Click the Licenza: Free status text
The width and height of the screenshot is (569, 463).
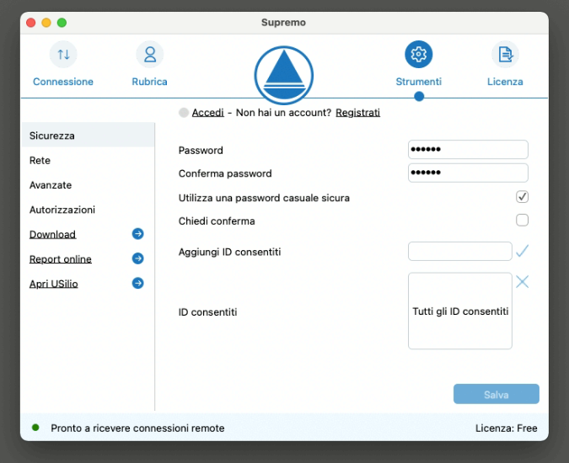[x=507, y=428]
